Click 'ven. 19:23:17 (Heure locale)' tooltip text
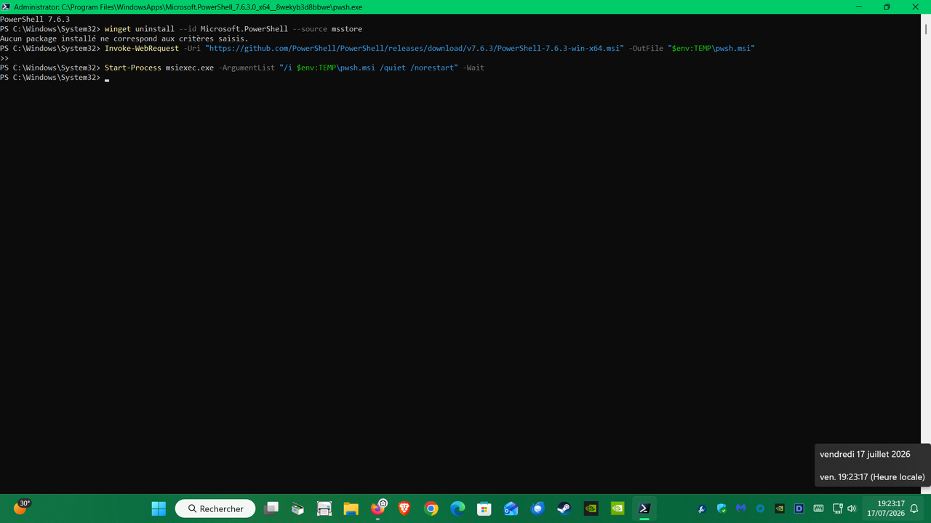This screenshot has width=931, height=523. coord(872,477)
